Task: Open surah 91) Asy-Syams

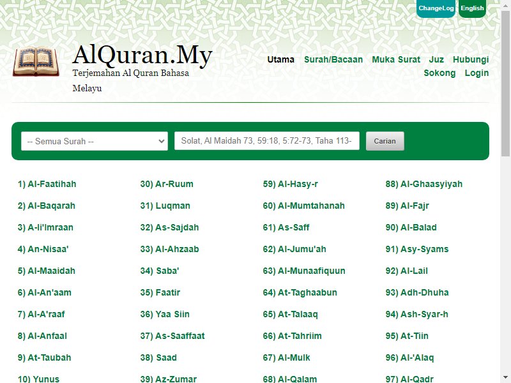Action: click(x=417, y=249)
